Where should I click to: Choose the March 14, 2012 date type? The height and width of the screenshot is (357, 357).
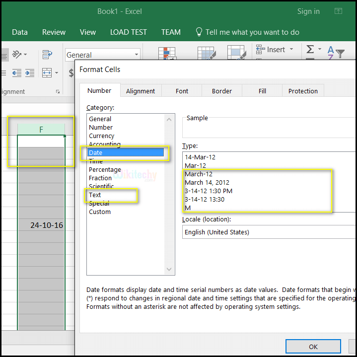click(207, 182)
